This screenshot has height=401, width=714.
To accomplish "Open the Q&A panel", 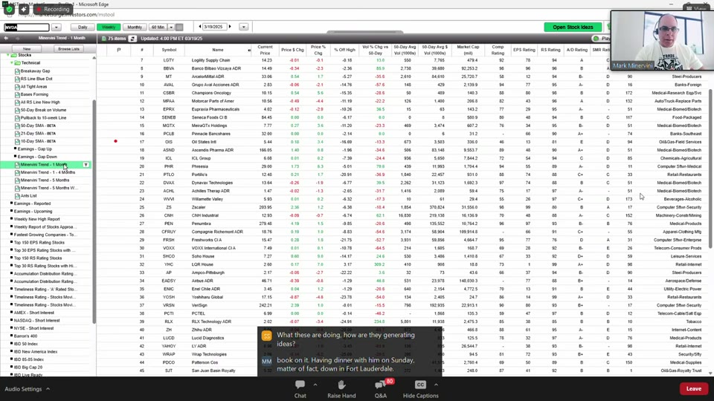I will [381, 388].
